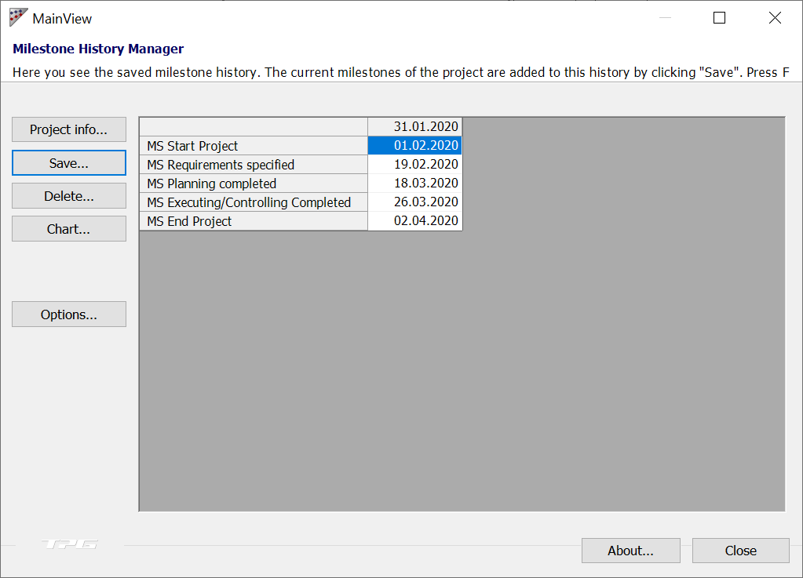Open the Options dialog
Viewport: 803px width, 578px height.
point(68,314)
